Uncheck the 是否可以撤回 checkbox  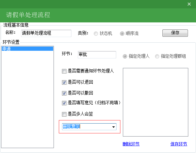64,93
